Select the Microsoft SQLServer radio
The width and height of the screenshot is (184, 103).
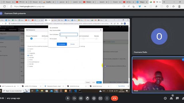click(x=28, y=62)
